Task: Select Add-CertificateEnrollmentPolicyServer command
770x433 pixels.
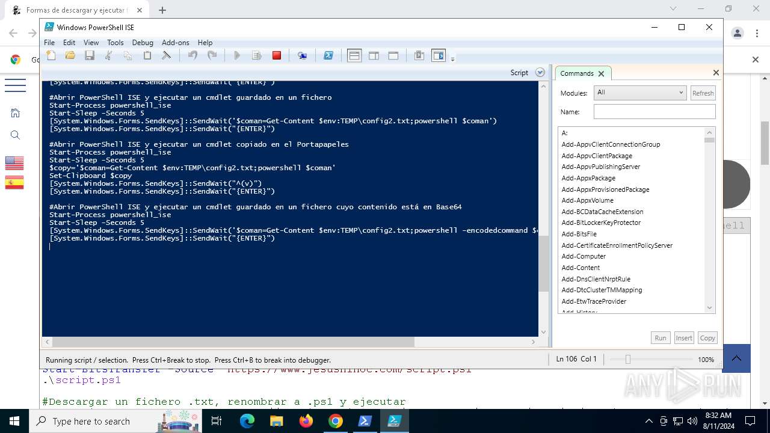Action: (617, 245)
